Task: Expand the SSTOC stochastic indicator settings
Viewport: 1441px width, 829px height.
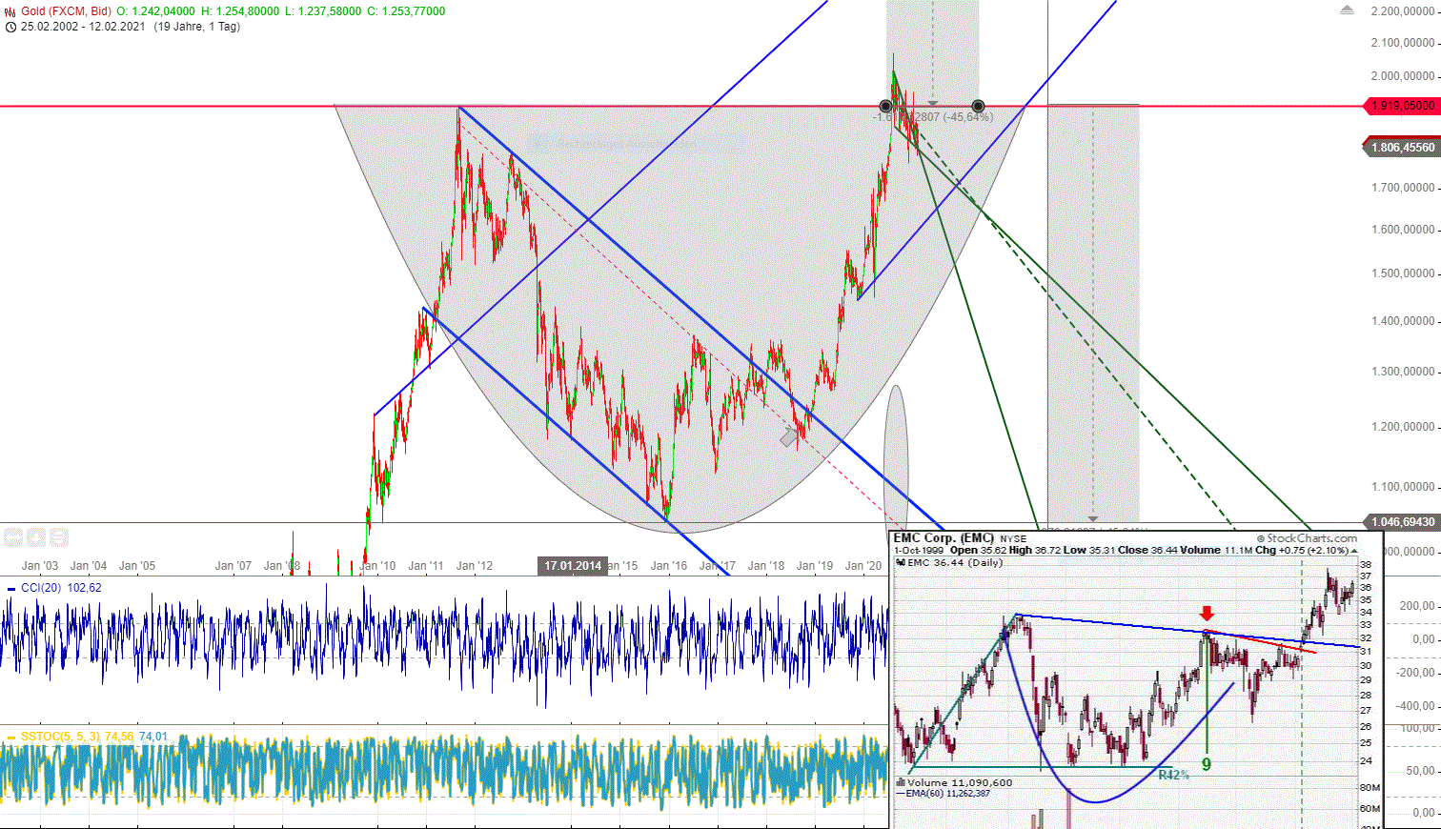Action: tap(62, 736)
